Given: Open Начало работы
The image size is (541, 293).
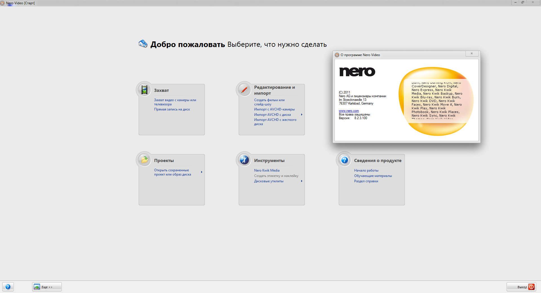Looking at the screenshot, I should (366, 170).
